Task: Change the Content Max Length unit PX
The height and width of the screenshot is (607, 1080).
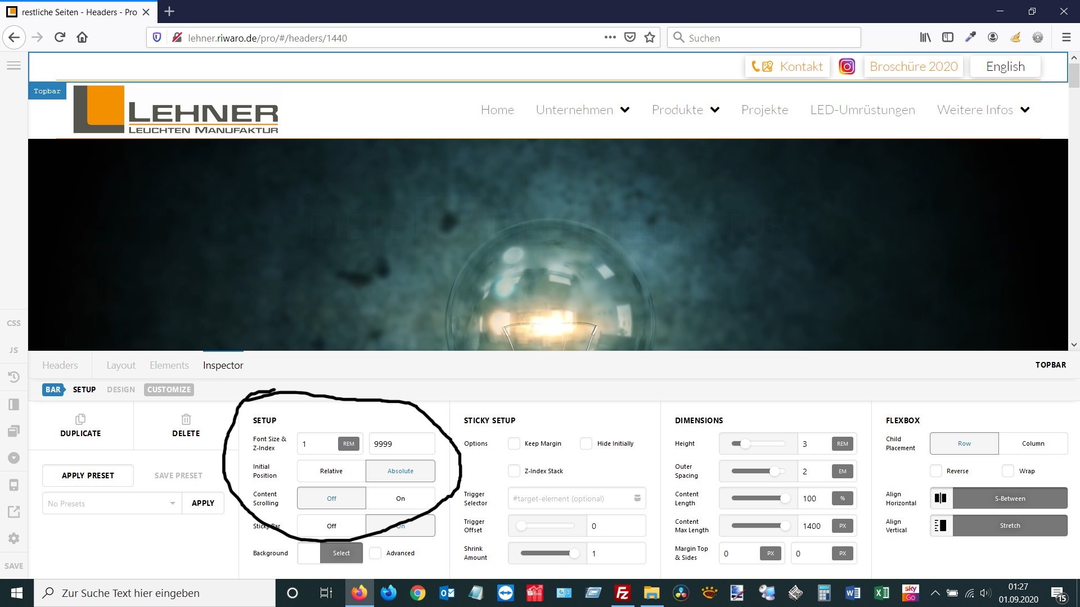Action: point(842,526)
